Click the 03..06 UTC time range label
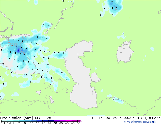This screenshot has width=161, height=124. point(133,118)
